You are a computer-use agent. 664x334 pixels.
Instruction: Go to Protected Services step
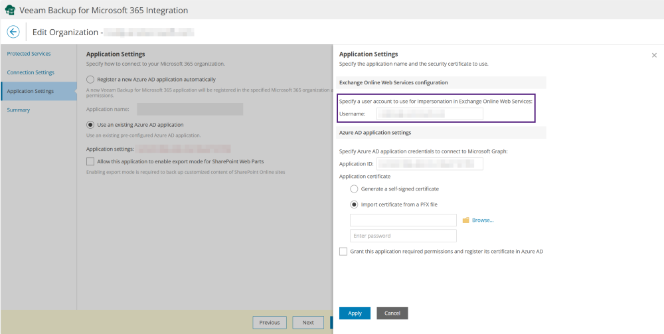coord(29,54)
